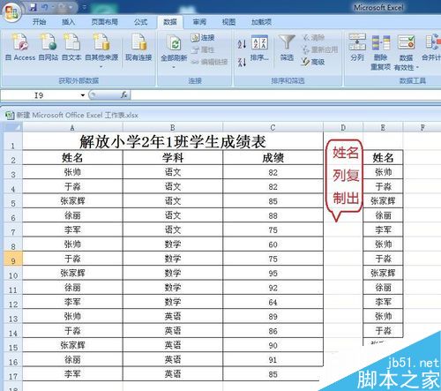441x391 pixels.
Task: Click Clear filter (清除)
Action: coord(314,37)
